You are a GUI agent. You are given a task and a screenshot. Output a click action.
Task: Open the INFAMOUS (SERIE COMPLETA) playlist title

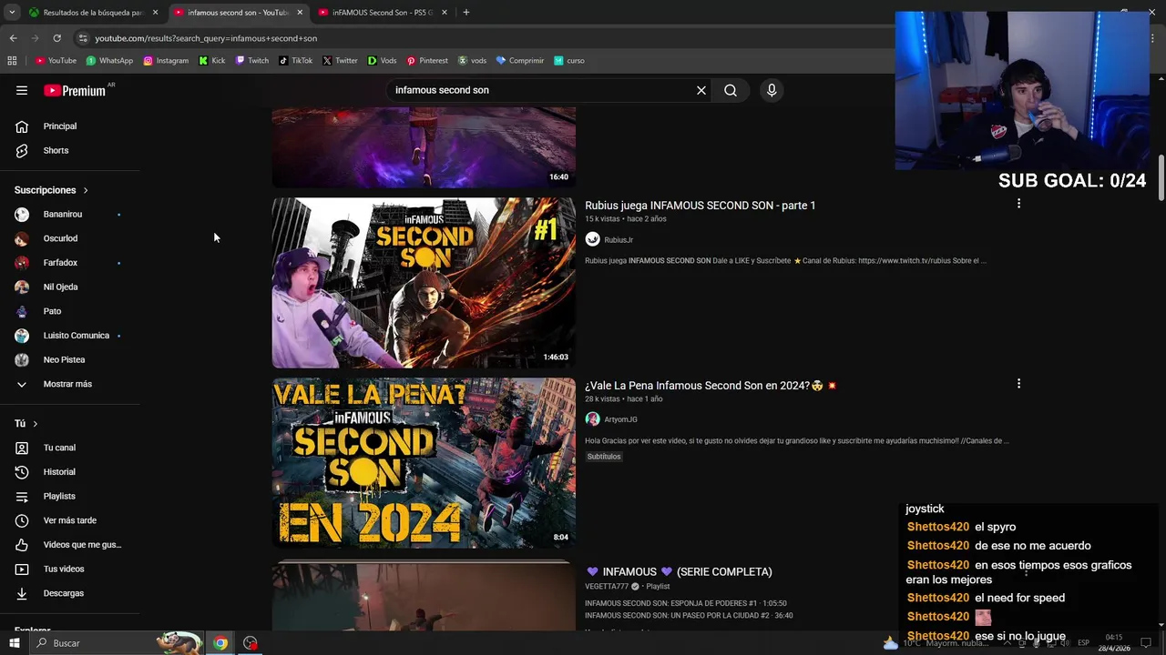[x=679, y=571]
